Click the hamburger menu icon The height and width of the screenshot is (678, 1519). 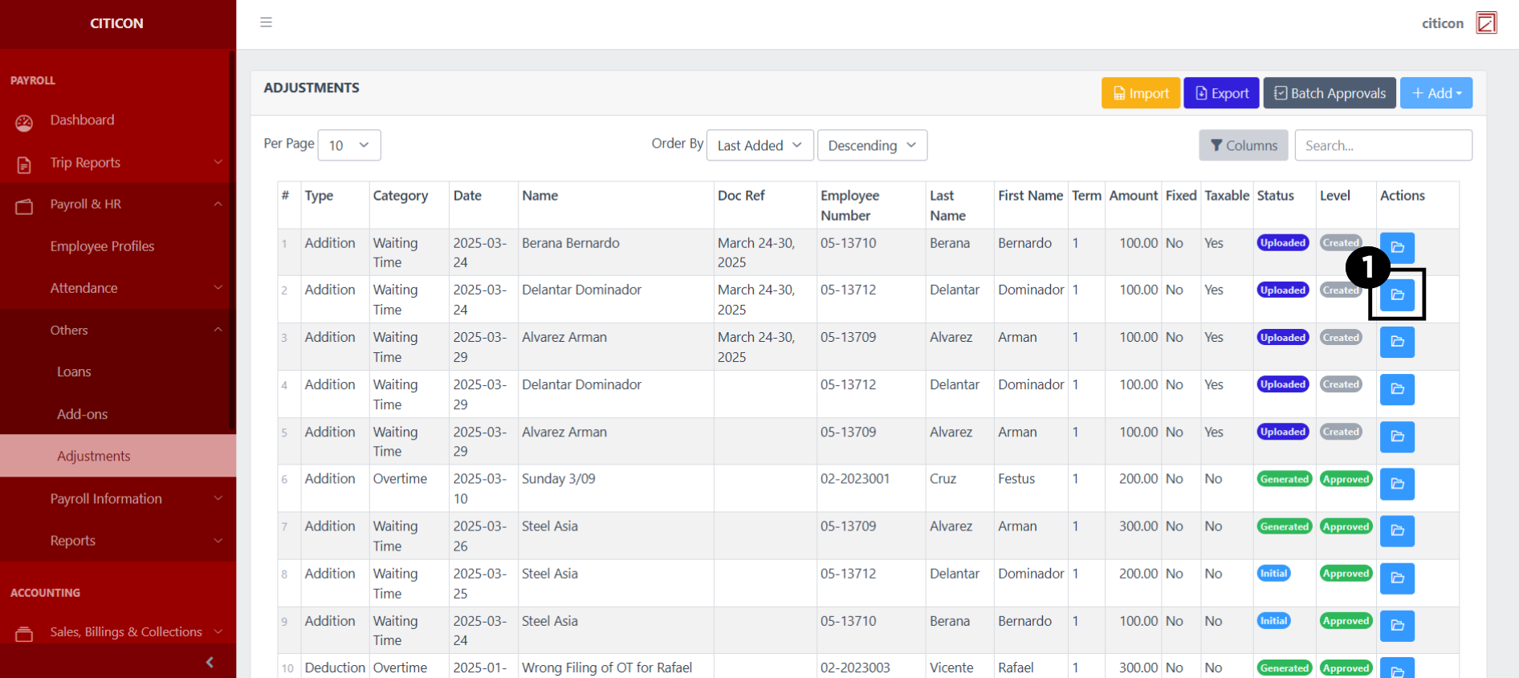click(x=267, y=22)
